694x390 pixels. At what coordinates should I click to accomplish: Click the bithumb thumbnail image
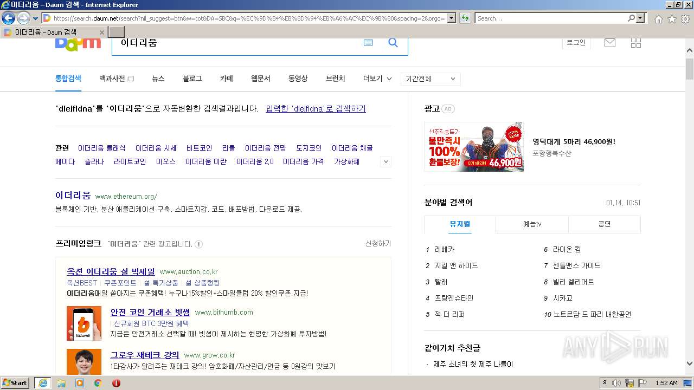pyautogui.click(x=84, y=323)
